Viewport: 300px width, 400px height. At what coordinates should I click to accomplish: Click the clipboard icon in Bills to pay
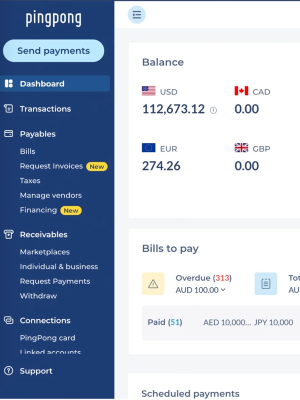coord(266,283)
